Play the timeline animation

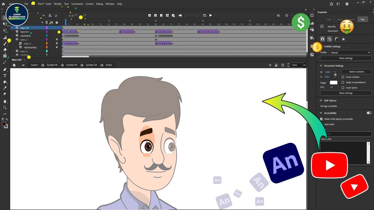(211, 15)
